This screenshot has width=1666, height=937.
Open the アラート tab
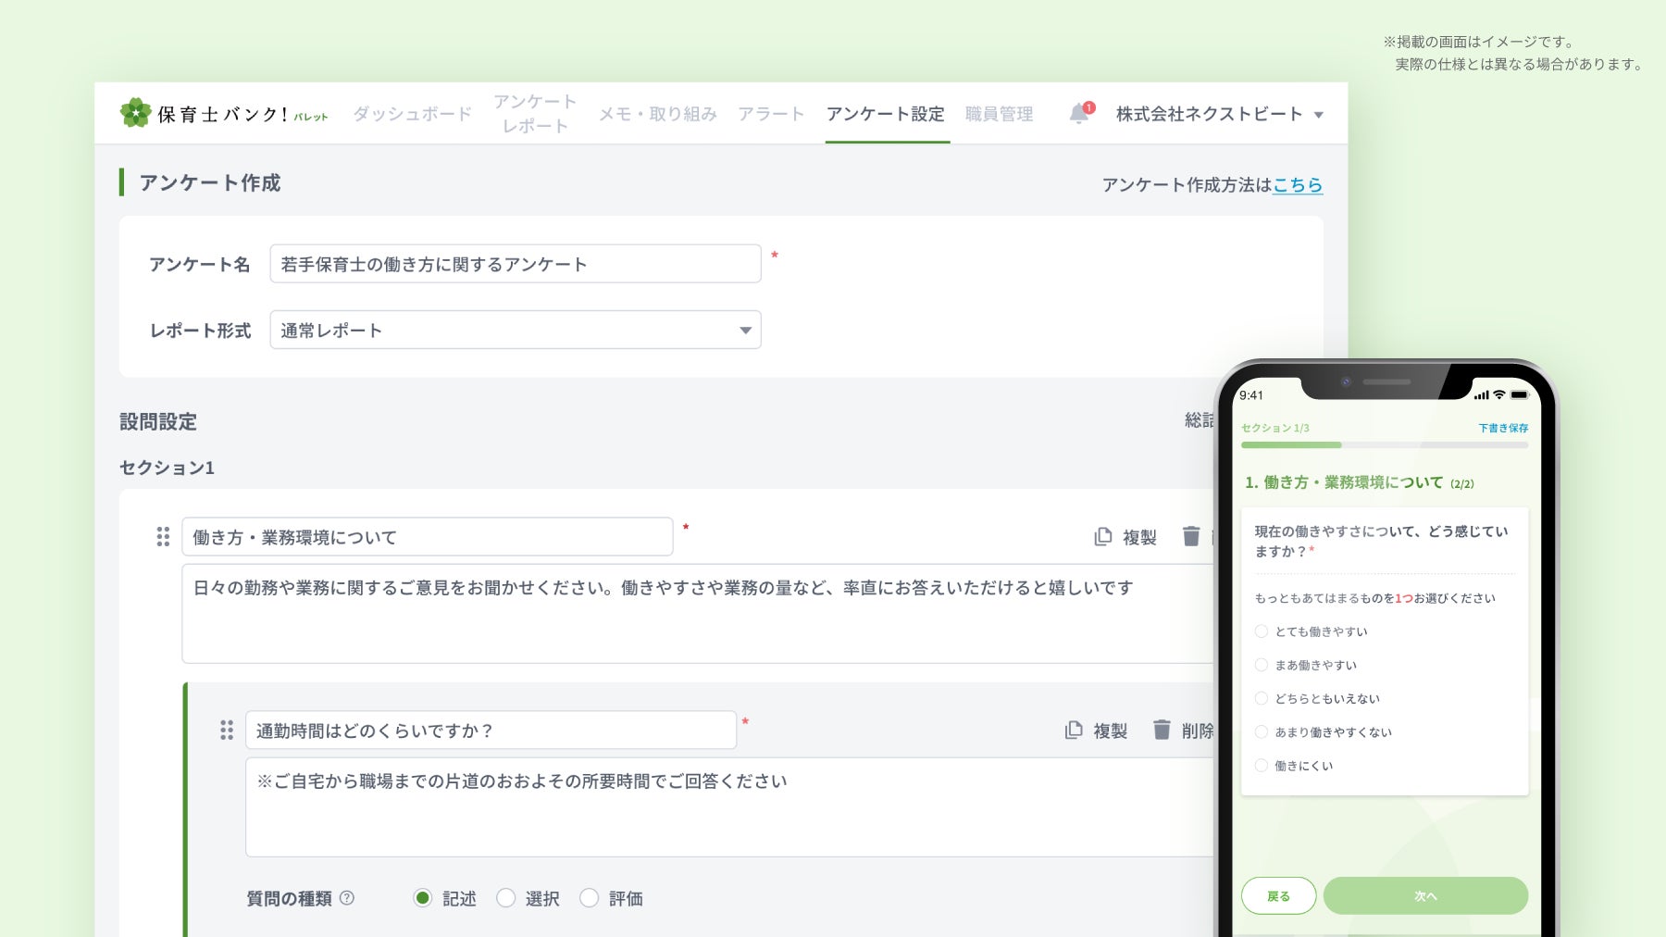coord(771,114)
